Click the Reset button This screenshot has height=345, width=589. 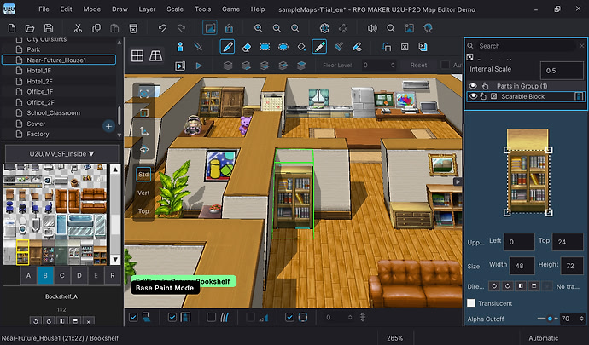pyautogui.click(x=418, y=66)
